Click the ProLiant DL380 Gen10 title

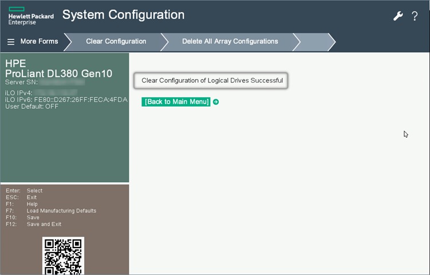pos(58,73)
